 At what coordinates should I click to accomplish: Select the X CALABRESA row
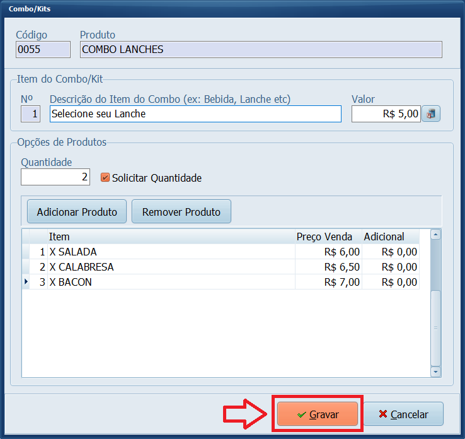(221, 267)
